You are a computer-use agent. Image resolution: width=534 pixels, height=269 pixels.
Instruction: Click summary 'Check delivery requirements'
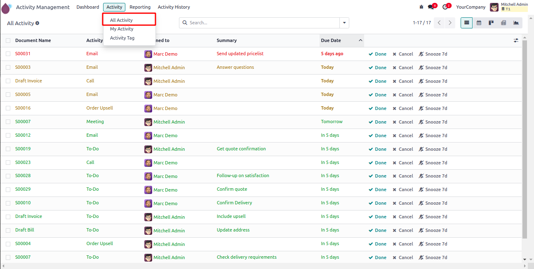[x=247, y=257]
